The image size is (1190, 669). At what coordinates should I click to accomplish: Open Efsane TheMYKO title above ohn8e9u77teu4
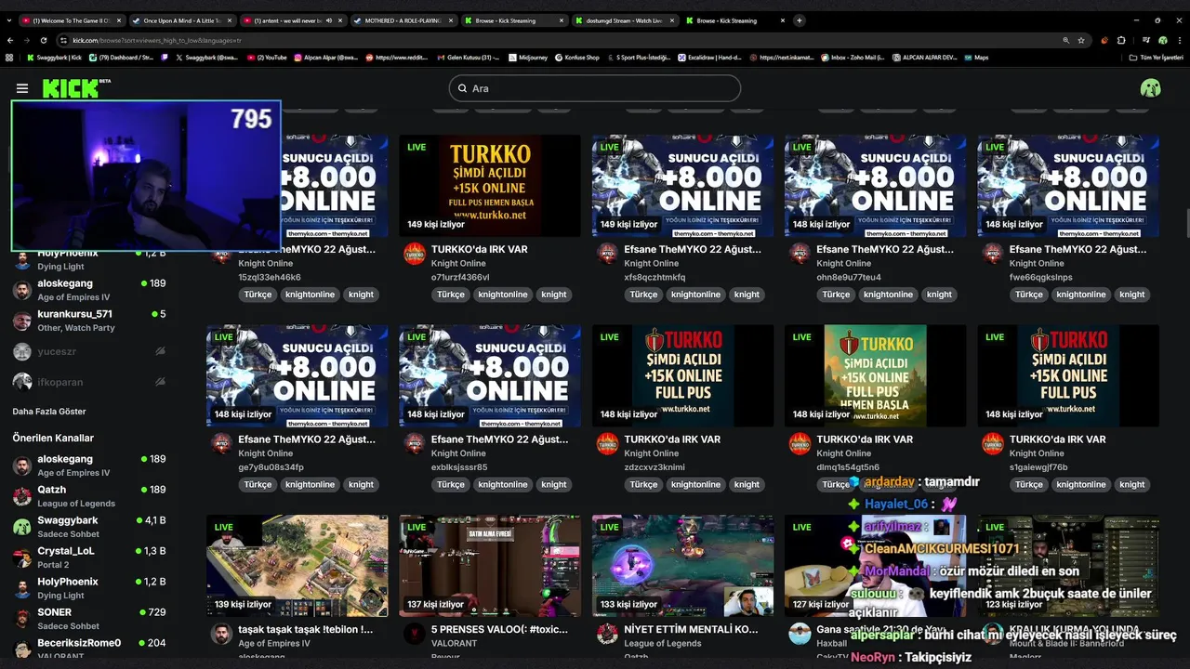(x=885, y=249)
